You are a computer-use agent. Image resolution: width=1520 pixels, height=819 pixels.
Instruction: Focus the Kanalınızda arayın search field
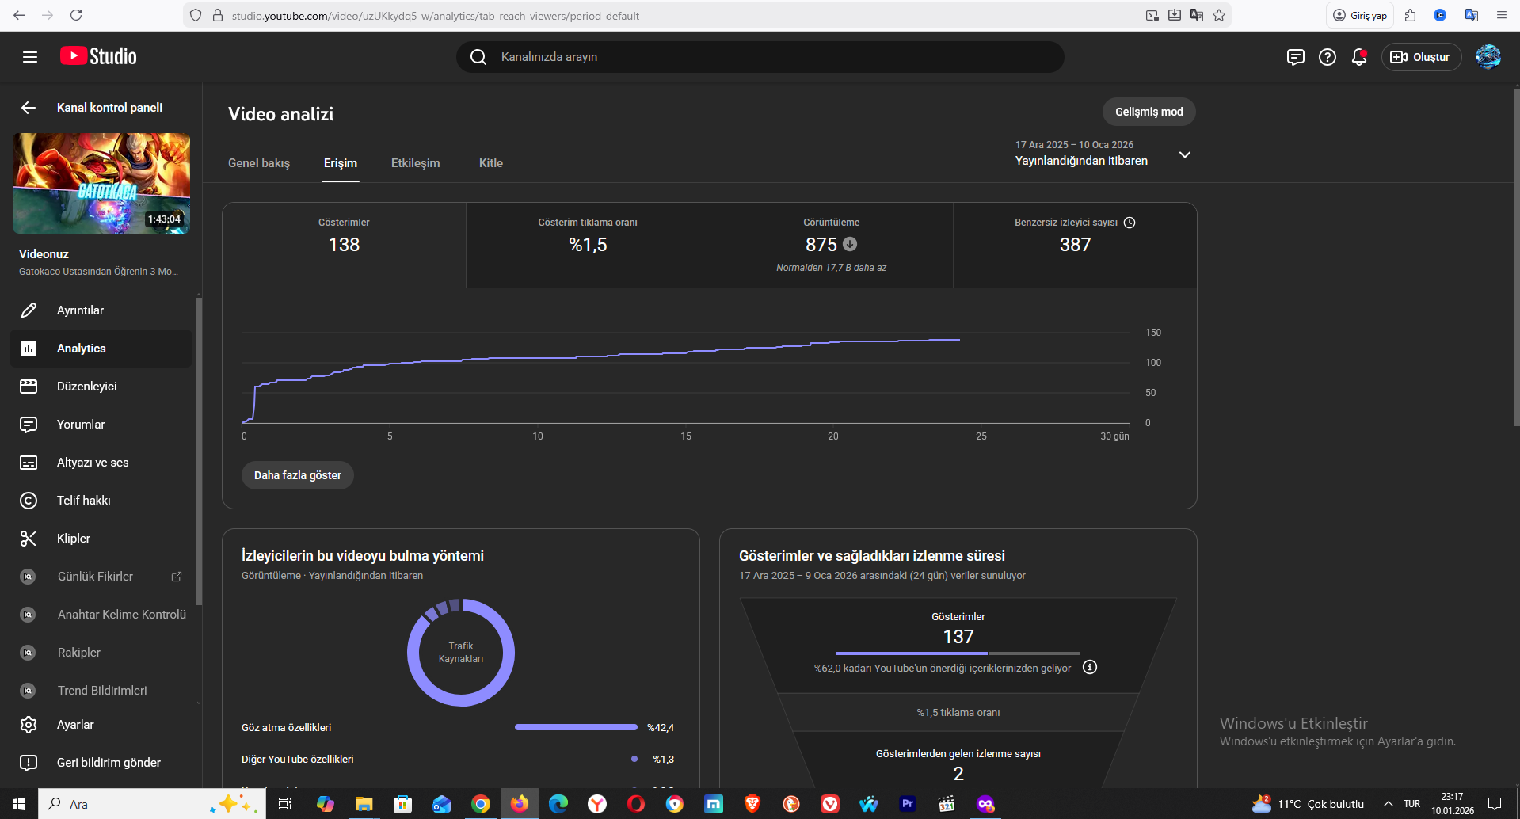tap(760, 57)
